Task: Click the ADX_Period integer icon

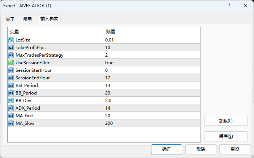Action: [11, 108]
